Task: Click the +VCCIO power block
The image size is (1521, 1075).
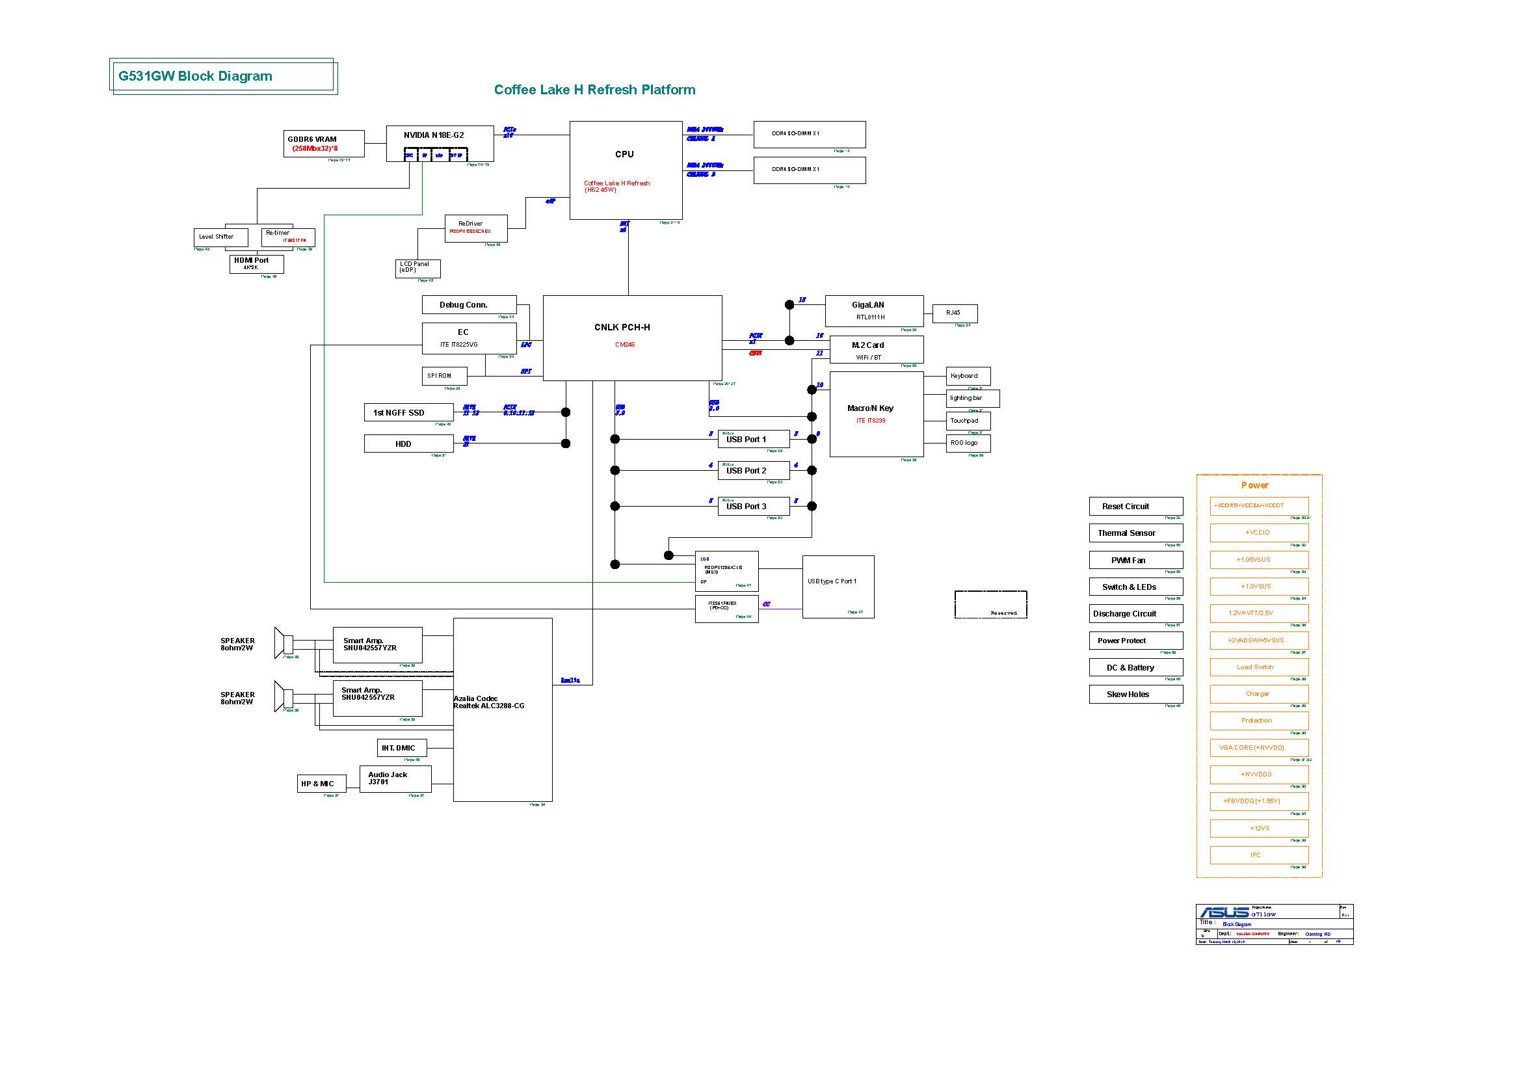Action: tap(1259, 533)
